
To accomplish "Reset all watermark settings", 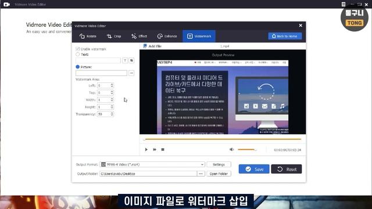I will tap(287, 169).
